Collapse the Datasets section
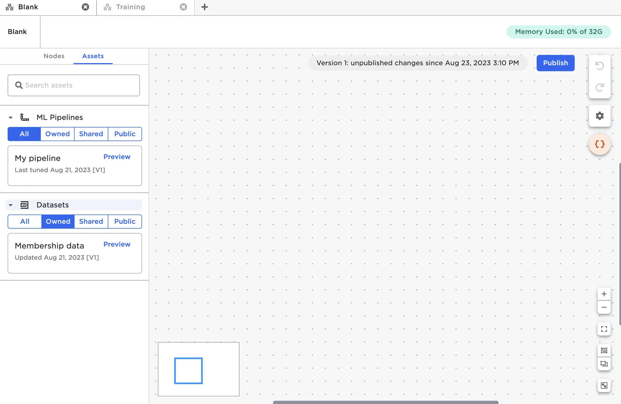621x404 pixels. click(11, 205)
